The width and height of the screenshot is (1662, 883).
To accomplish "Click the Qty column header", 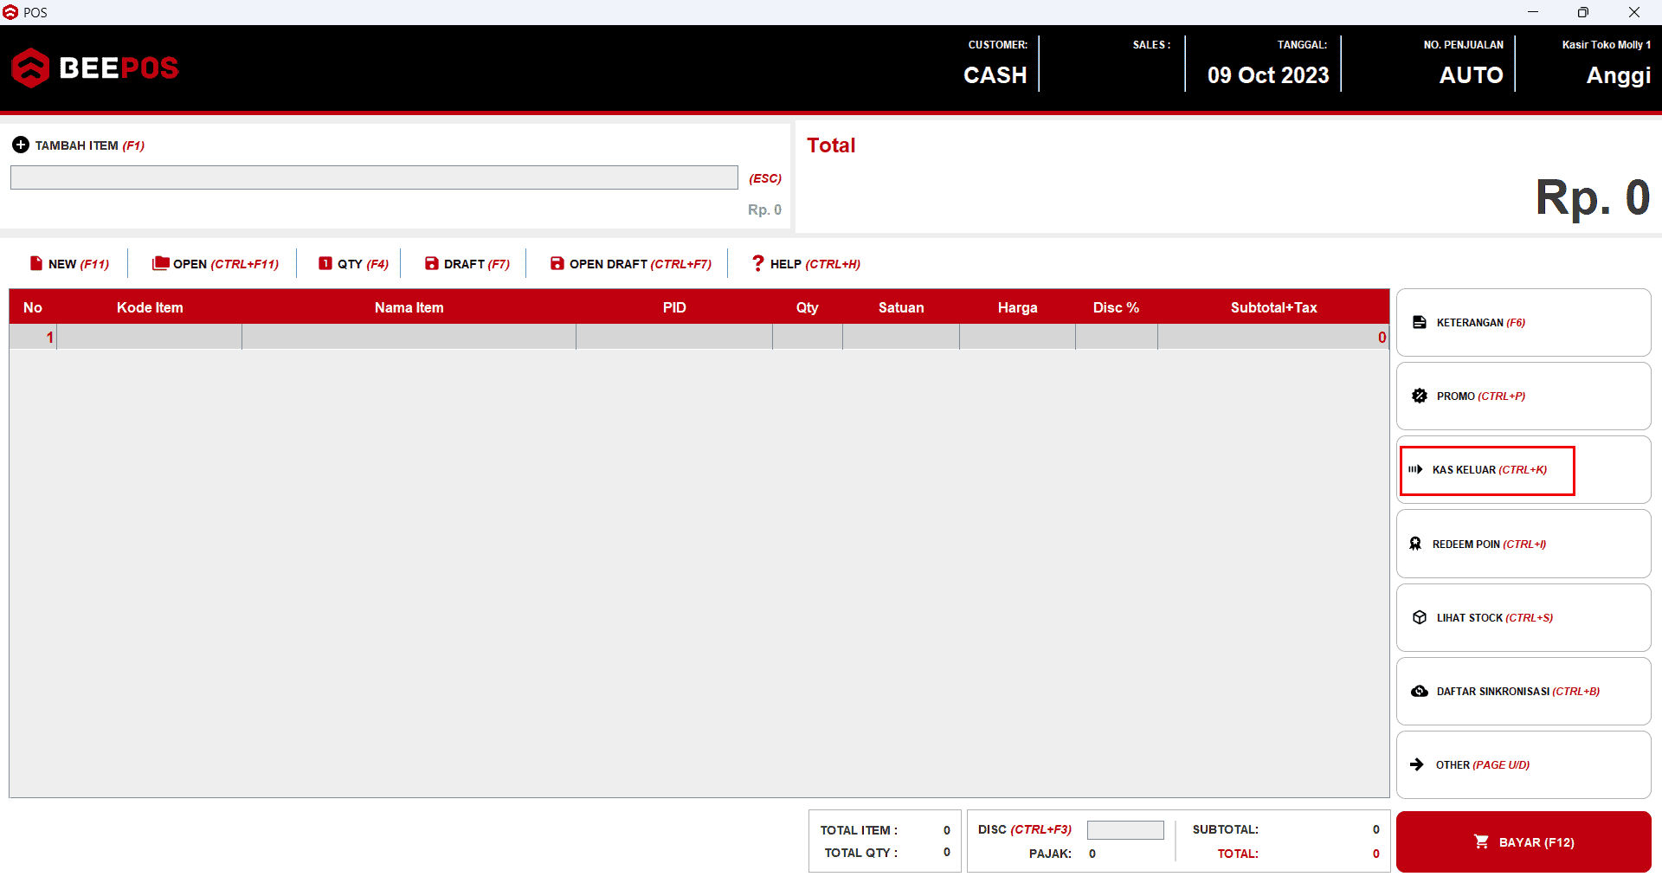I will pos(807,307).
